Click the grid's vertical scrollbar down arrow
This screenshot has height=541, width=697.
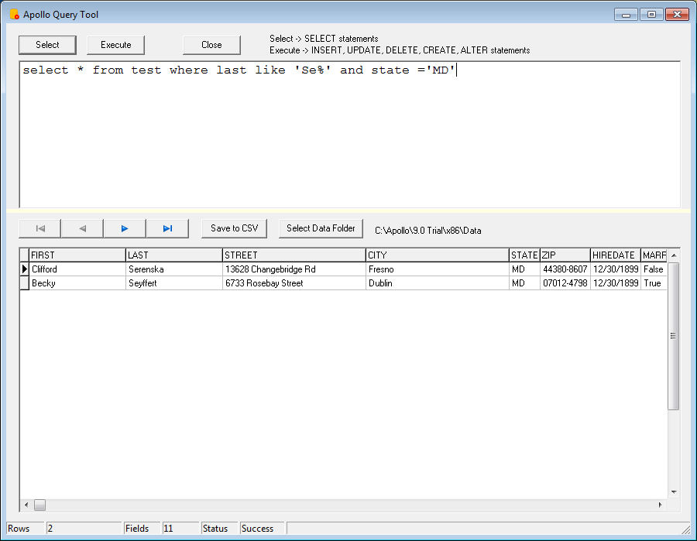click(x=673, y=491)
